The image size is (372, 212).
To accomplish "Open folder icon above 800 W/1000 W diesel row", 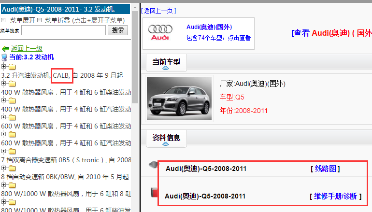I will 12,202.
